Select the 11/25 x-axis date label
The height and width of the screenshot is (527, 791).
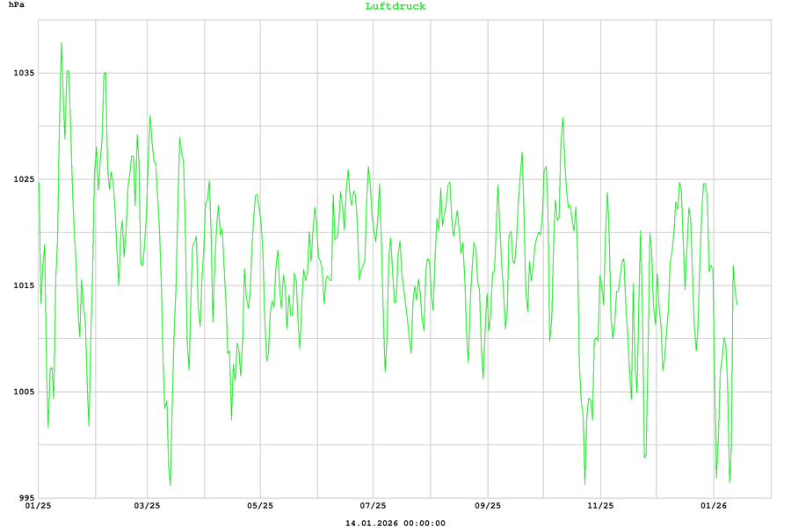point(599,506)
